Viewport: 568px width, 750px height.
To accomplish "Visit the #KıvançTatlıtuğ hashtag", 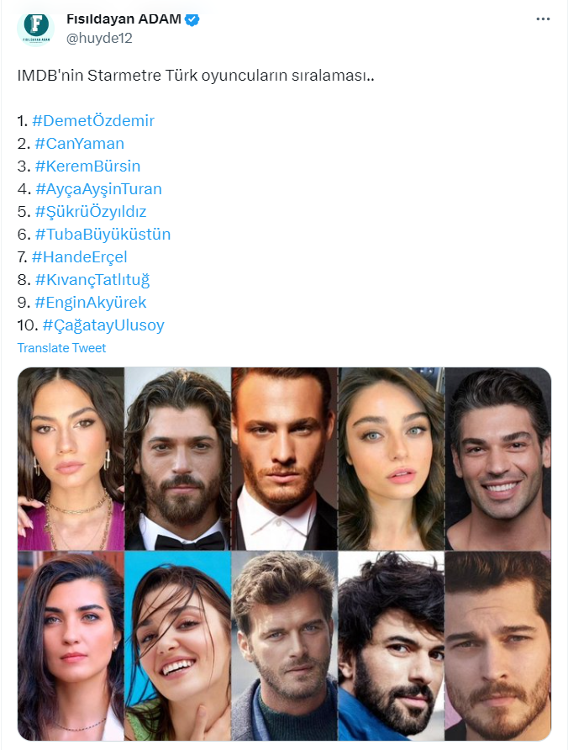I will click(92, 280).
